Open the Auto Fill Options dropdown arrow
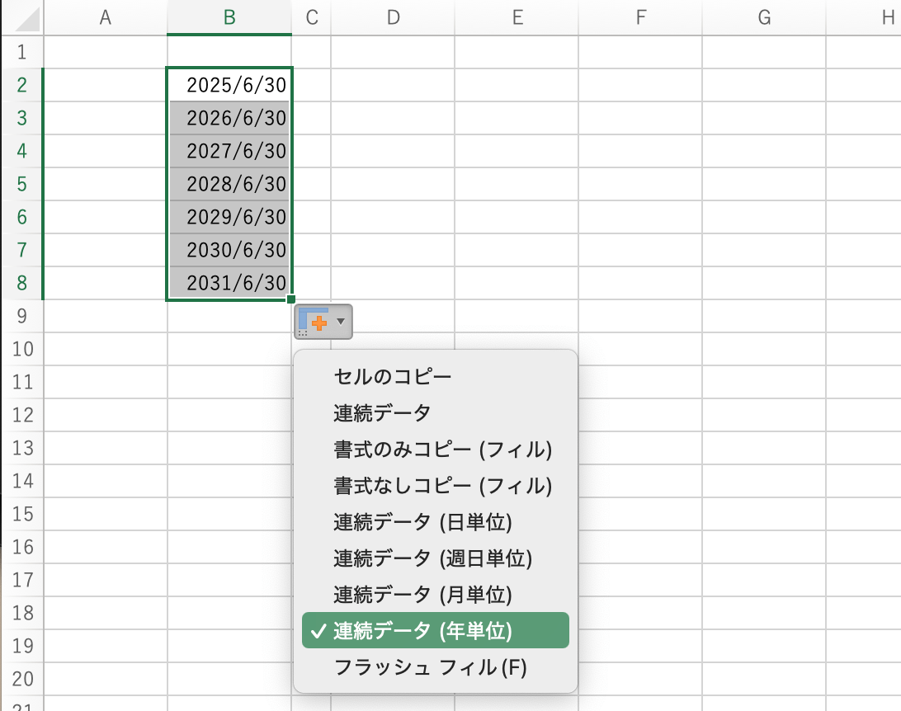 340,321
